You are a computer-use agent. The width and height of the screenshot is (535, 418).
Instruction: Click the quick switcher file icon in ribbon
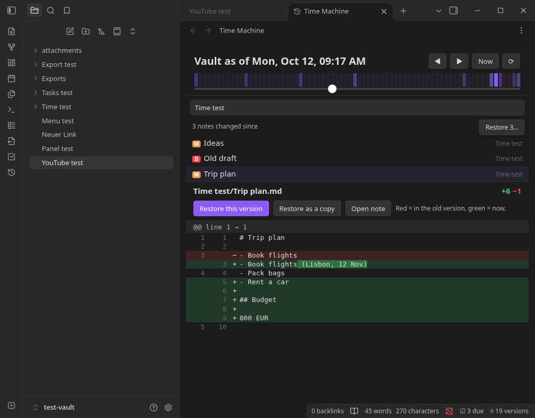coord(11,31)
